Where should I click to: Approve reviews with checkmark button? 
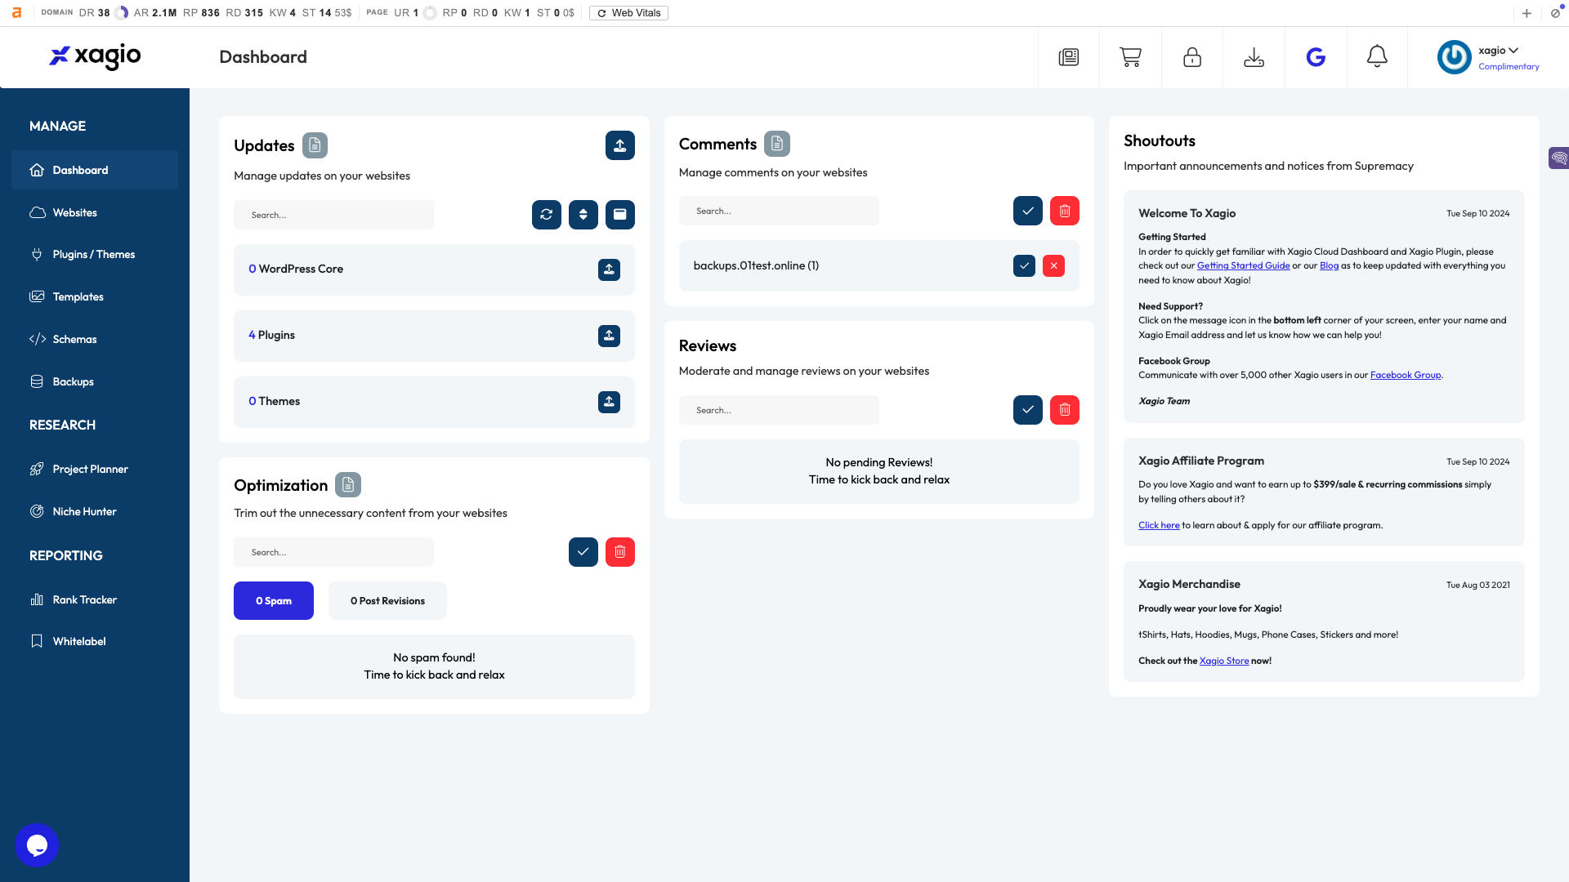(x=1028, y=410)
